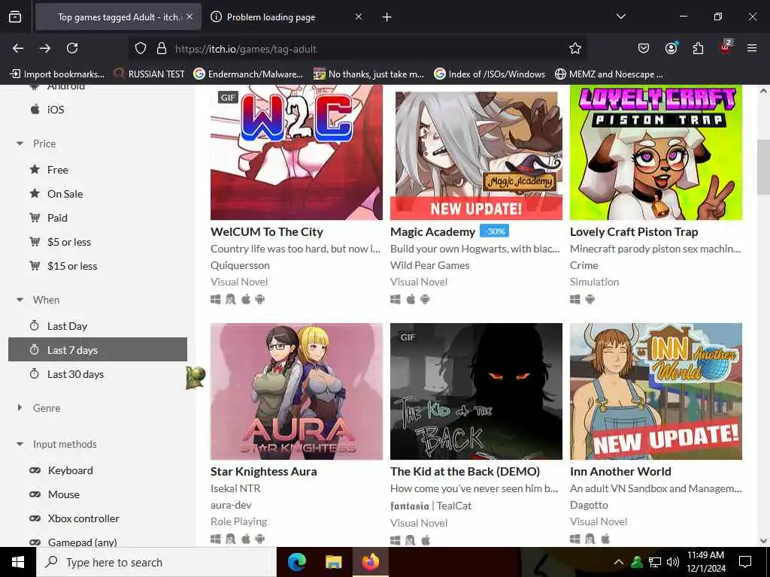Open Windows Start menu
770x577 pixels.
(18, 562)
